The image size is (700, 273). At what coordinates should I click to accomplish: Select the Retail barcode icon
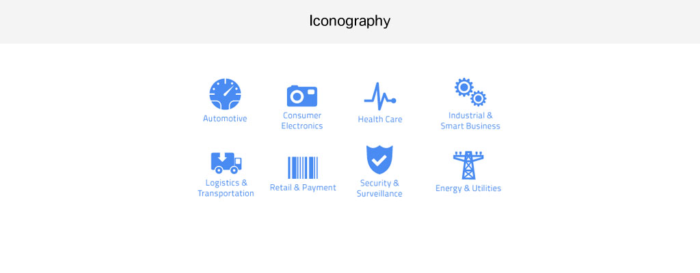(x=303, y=167)
